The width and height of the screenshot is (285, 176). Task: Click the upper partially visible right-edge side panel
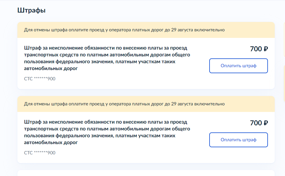pyautogui.click(x=284, y=39)
